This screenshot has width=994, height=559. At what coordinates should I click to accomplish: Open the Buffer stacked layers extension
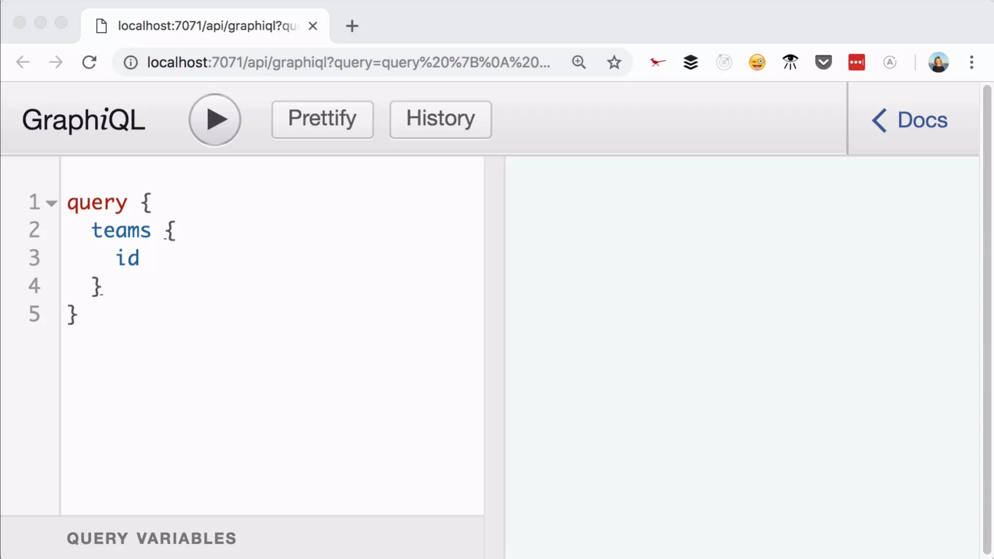pos(690,62)
